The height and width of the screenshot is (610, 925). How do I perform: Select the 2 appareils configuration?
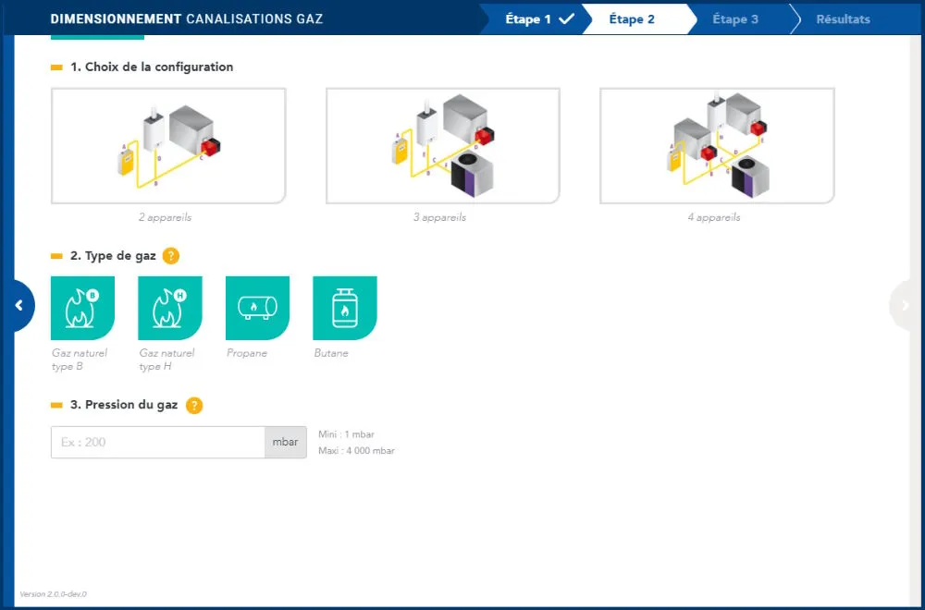click(168, 146)
